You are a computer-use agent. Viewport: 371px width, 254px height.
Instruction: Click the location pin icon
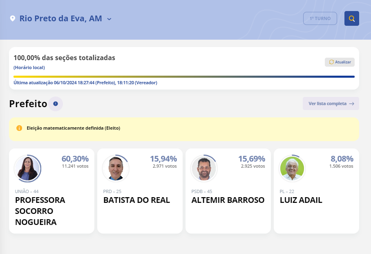tap(13, 19)
